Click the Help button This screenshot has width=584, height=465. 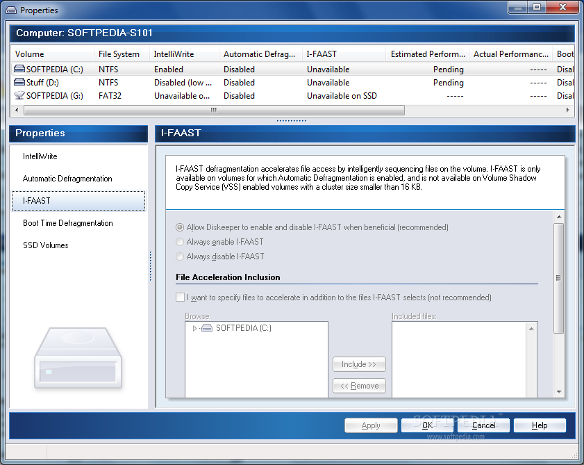540,425
